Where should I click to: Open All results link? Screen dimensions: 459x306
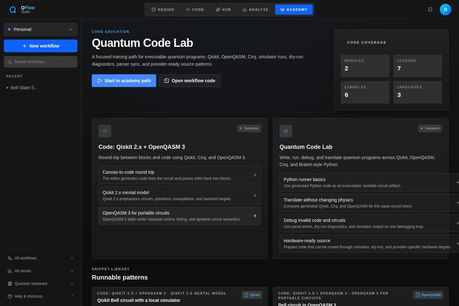[40, 271]
